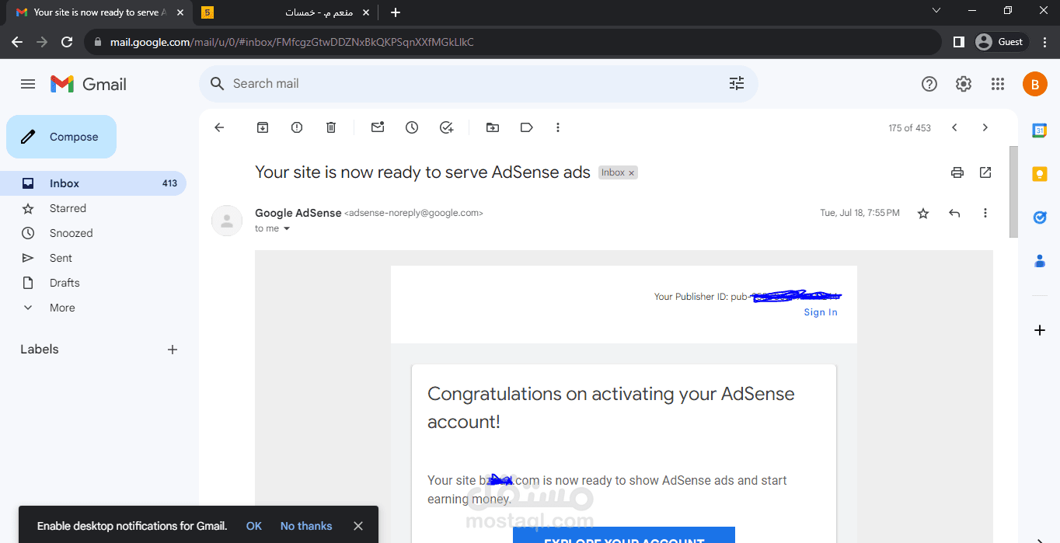This screenshot has height=543, width=1060.
Task: Go to the newer email
Action: coord(954,127)
